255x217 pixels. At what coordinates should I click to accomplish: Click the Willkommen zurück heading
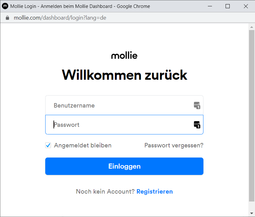124,75
